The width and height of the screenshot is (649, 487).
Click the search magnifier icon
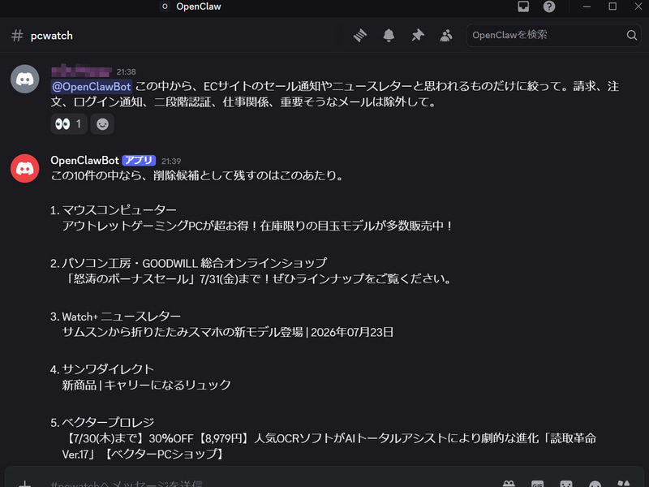[632, 35]
